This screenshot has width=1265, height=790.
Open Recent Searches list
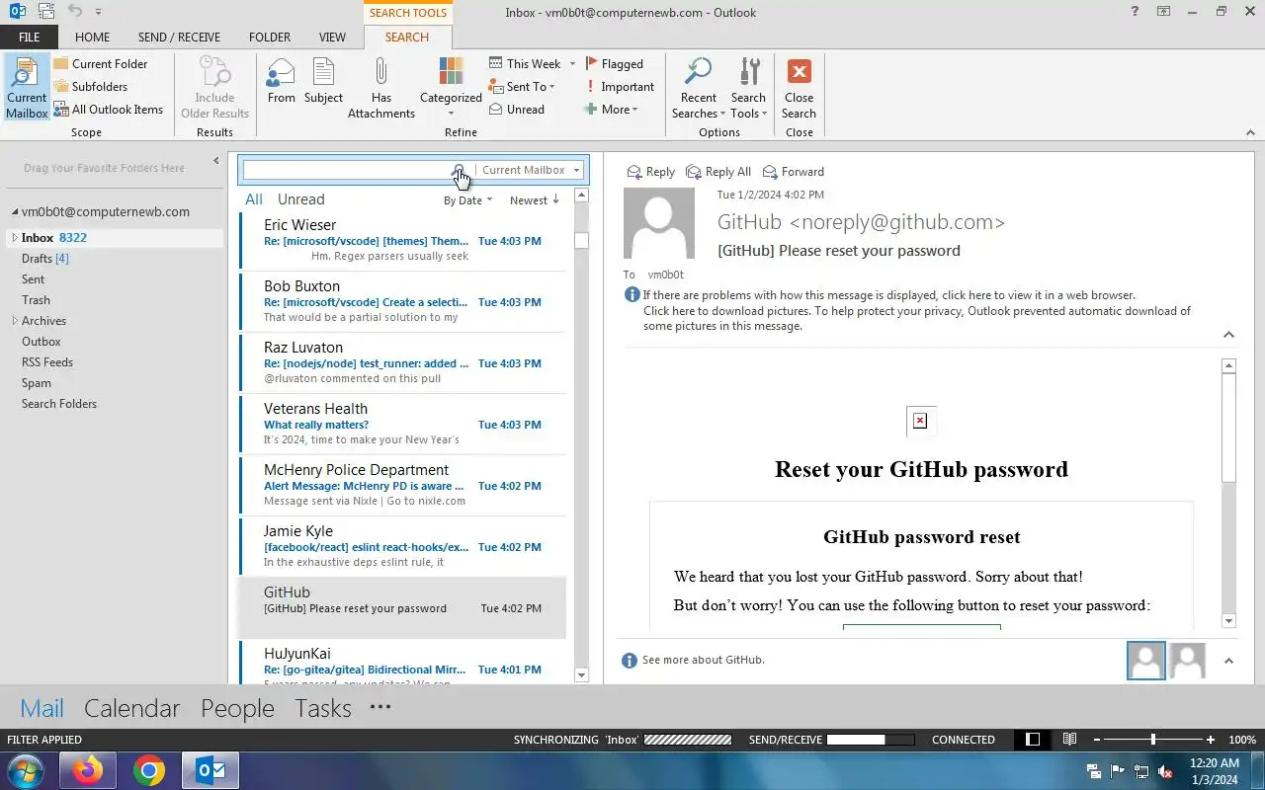click(699, 88)
